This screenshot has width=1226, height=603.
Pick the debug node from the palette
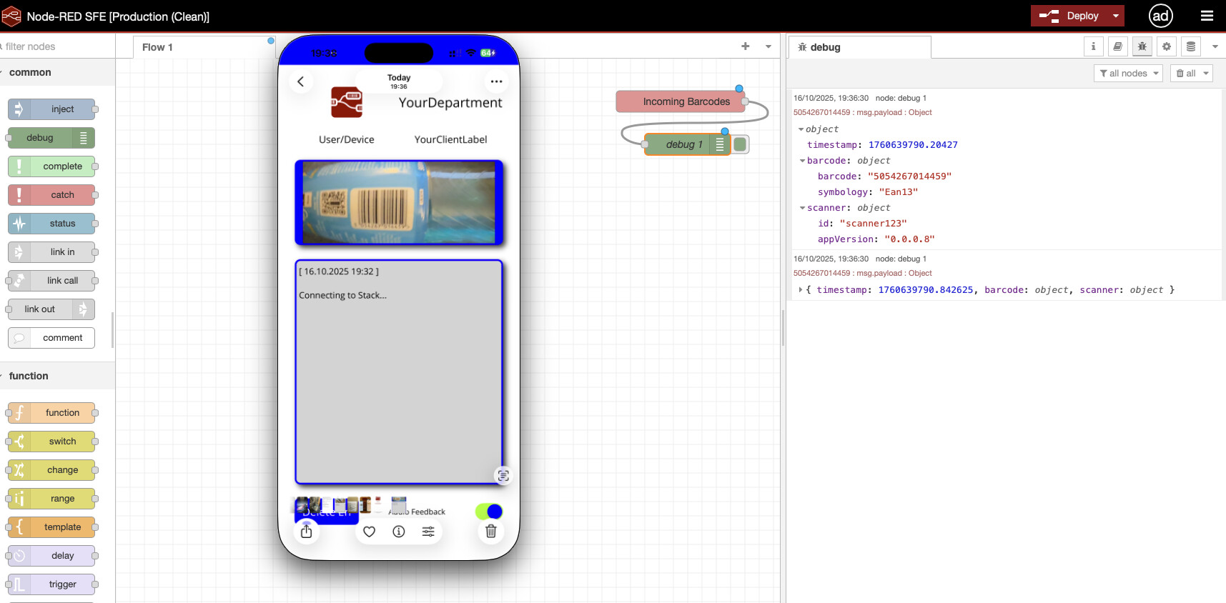point(51,138)
